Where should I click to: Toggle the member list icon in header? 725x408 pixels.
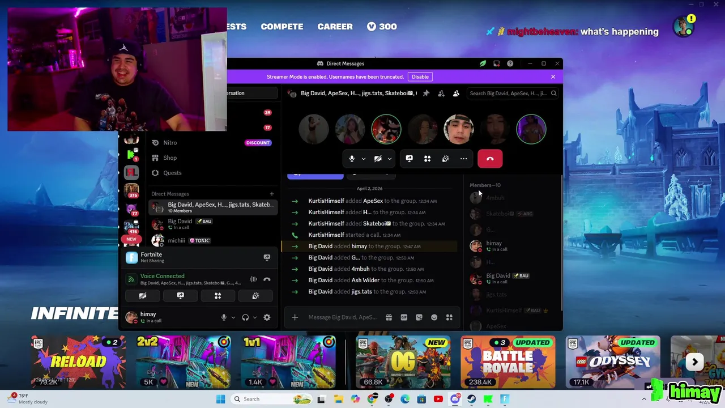point(456,93)
